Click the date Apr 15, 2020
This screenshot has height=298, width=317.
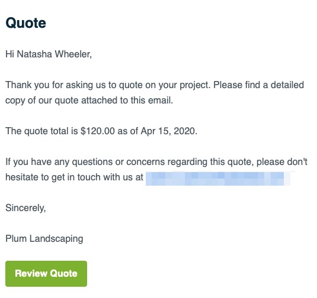click(x=169, y=131)
